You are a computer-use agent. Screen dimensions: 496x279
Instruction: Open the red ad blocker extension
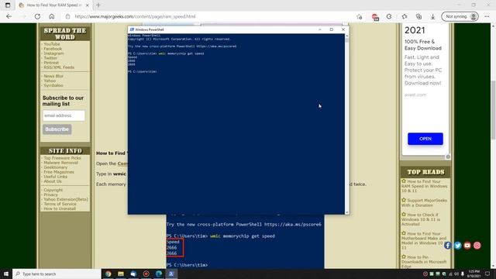coord(375,17)
